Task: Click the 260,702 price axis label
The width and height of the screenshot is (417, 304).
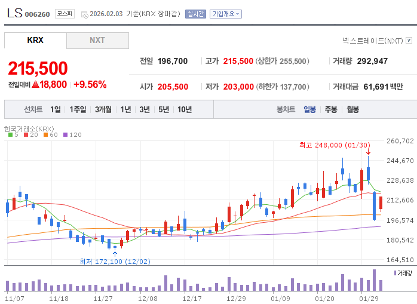Action: click(400, 141)
